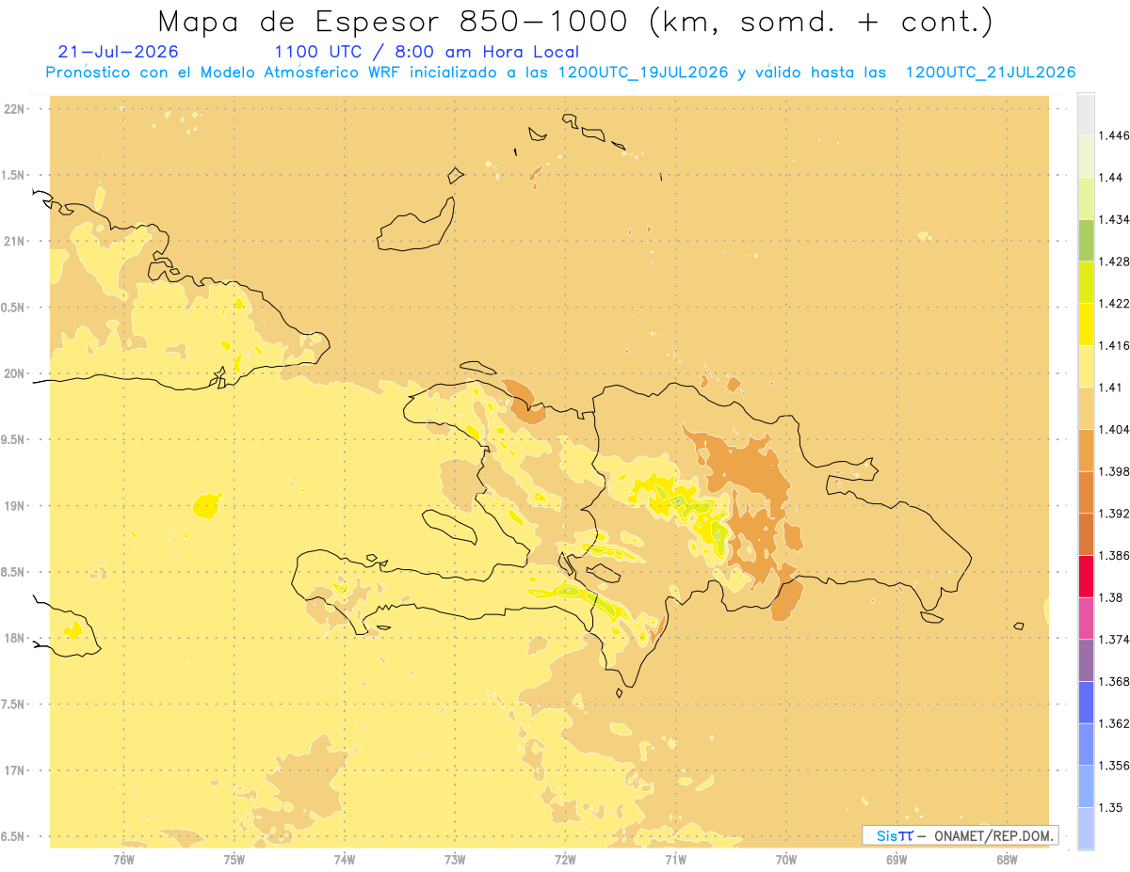
Task: Click the "21N" latitude label
Action: (x=15, y=241)
